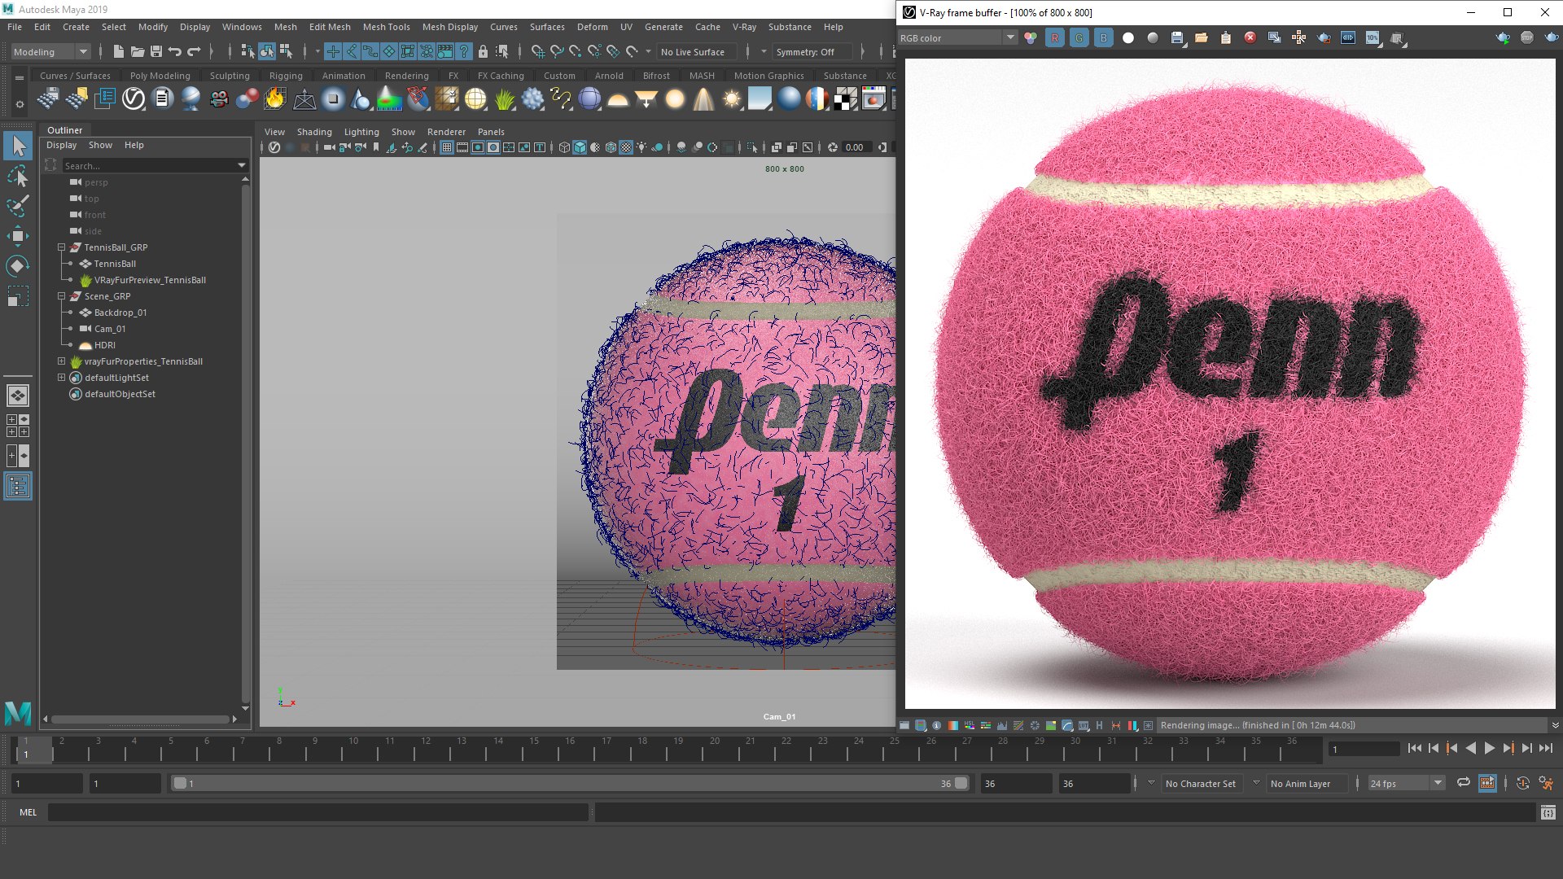
Task: Click the V-Ray fur grass shelf icon
Action: pos(505,99)
